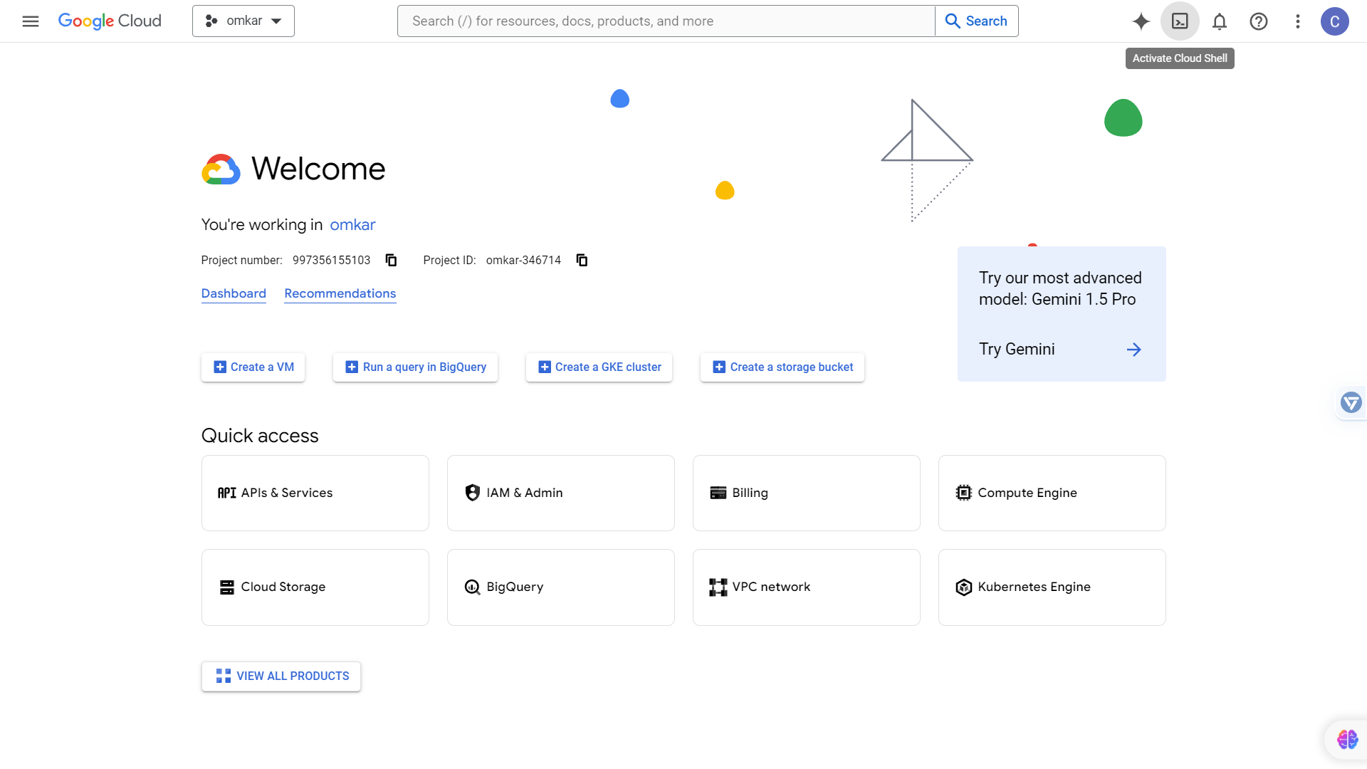Click Create a storage bucket button

(782, 367)
